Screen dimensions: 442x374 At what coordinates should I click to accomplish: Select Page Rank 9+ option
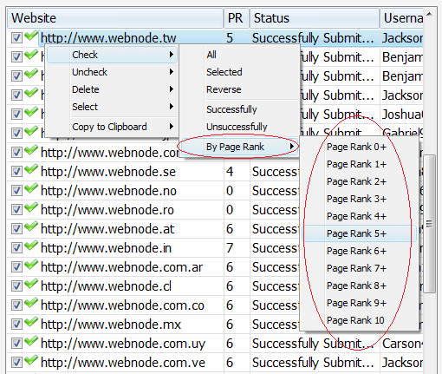(359, 303)
